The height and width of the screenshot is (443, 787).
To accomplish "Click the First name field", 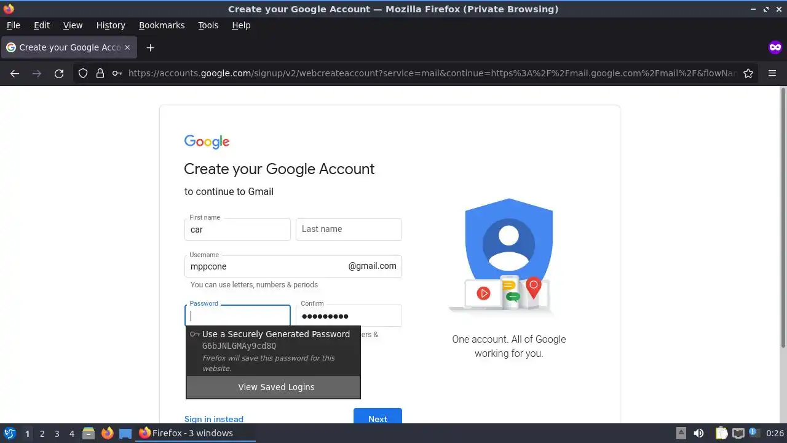I will tap(237, 229).
